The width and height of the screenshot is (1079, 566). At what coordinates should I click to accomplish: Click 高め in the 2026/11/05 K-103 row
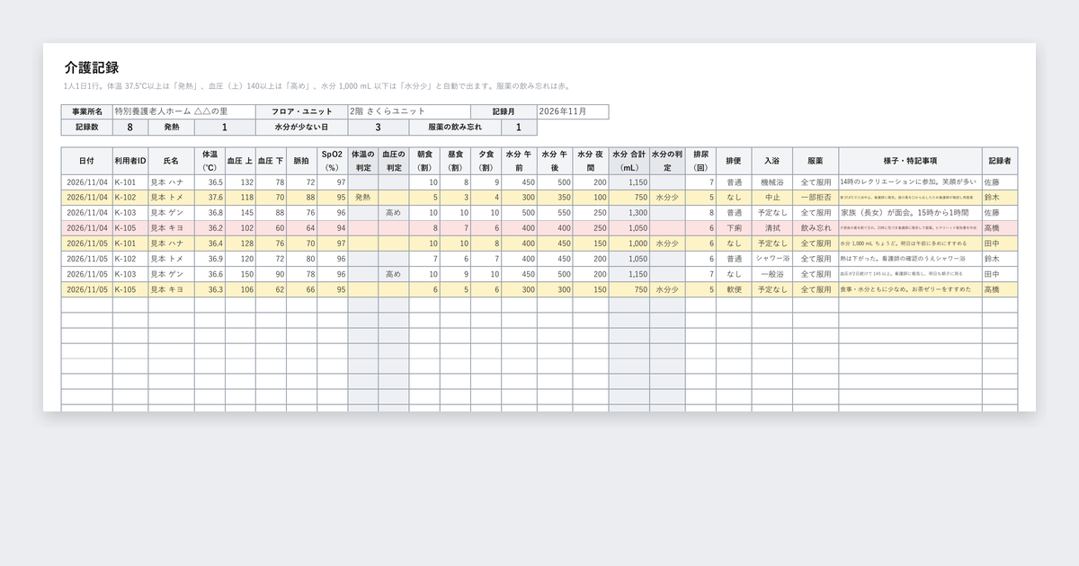(393, 274)
